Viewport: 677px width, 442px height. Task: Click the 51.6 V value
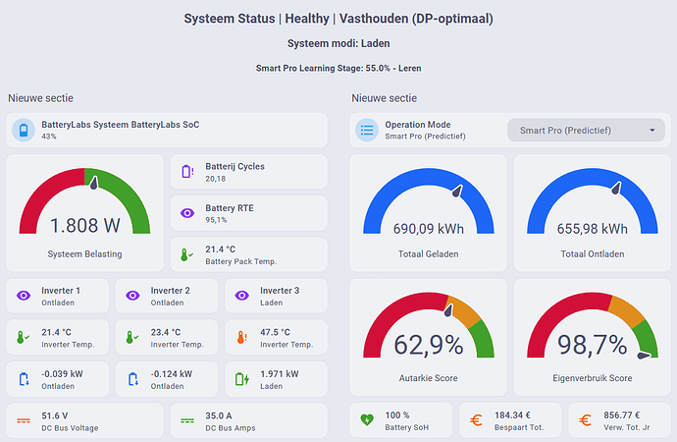click(x=54, y=415)
